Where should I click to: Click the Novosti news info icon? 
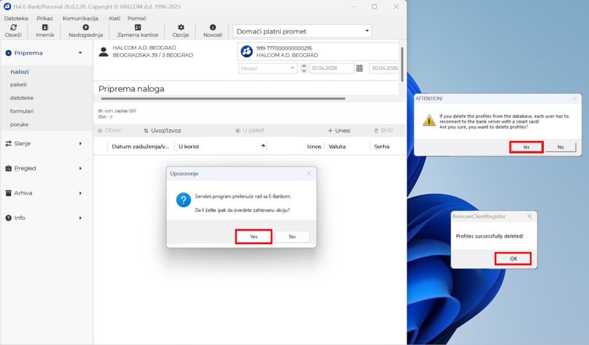click(x=212, y=28)
